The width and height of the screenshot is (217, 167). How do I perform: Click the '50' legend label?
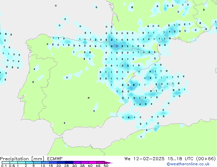point(106,166)
